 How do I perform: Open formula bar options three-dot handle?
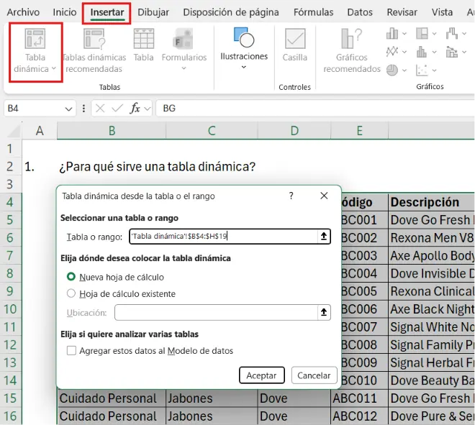(83, 108)
